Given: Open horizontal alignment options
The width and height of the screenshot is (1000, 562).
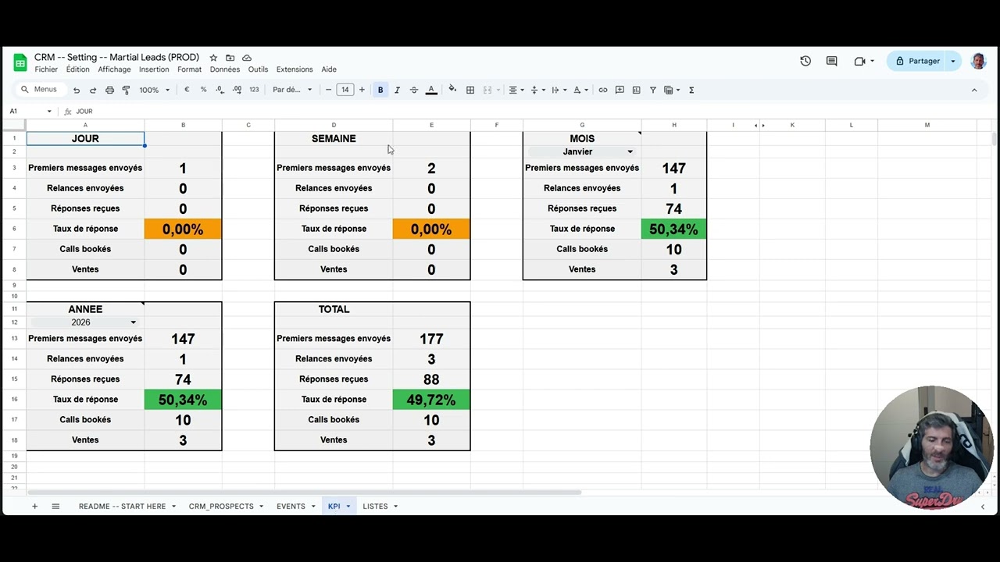Looking at the screenshot, I should (516, 90).
